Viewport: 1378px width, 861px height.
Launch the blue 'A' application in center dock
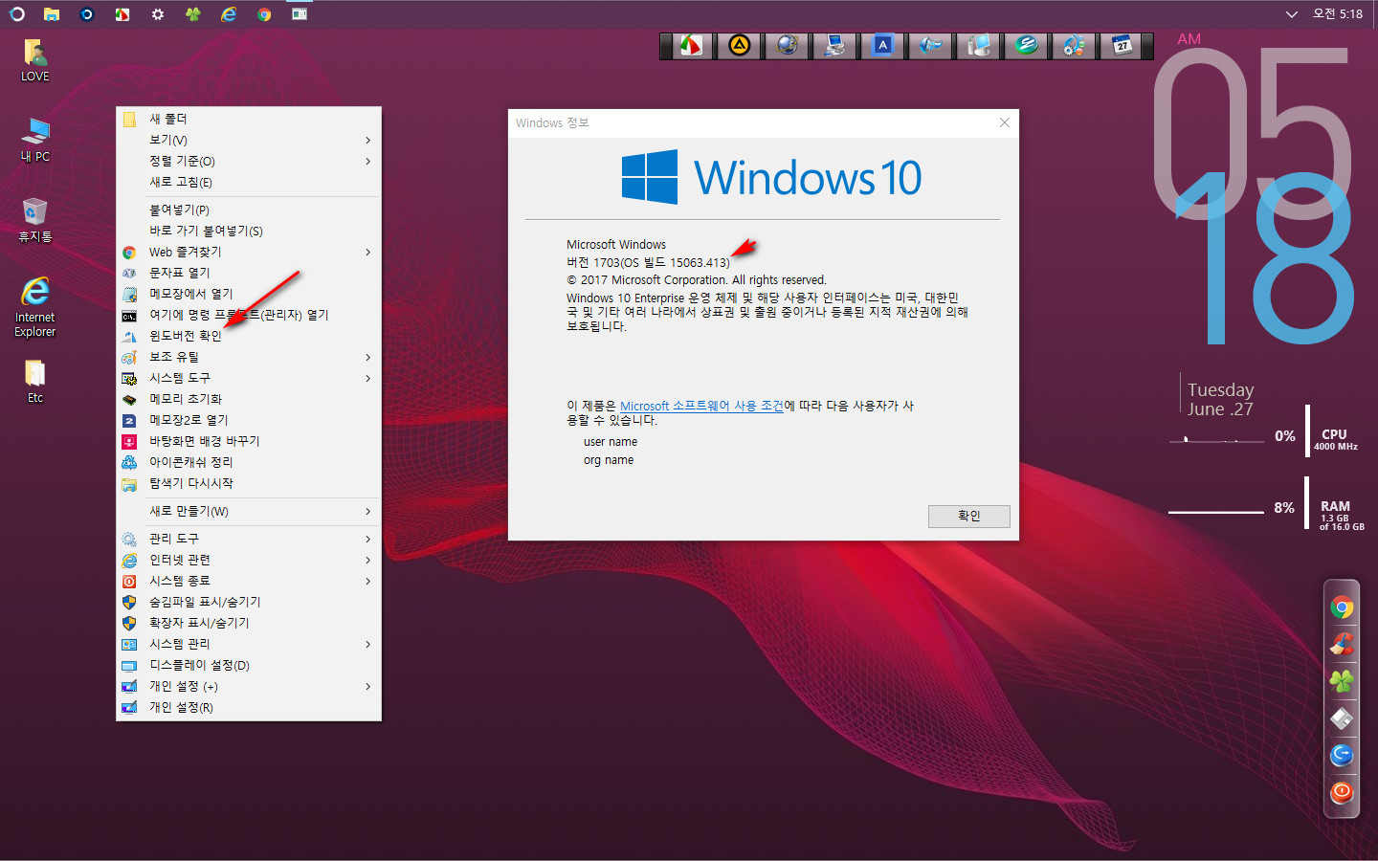click(882, 45)
